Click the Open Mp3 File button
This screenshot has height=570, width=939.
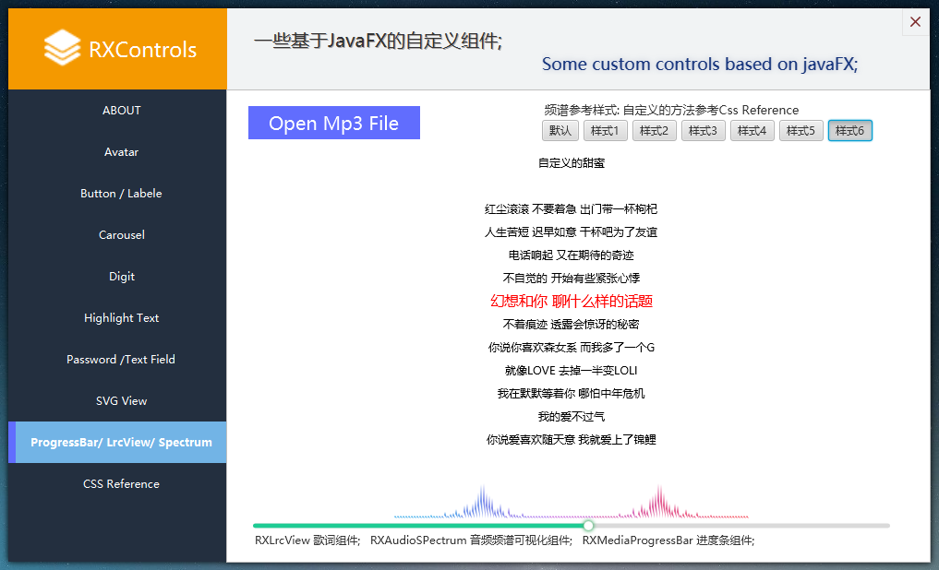point(333,123)
